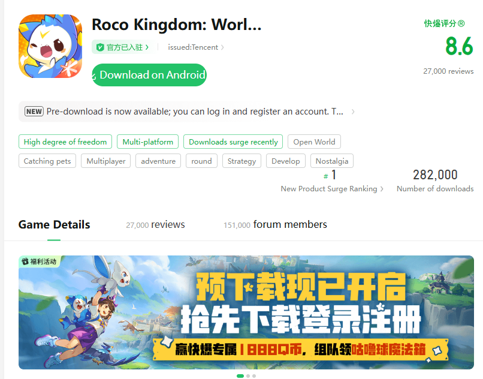Click the NEW label on the announcement bar
Viewport: 483px width, 379px height.
34,112
